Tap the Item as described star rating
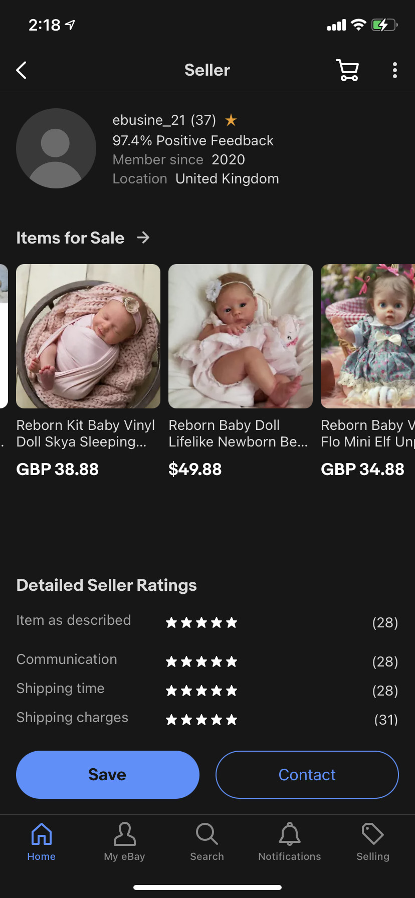 201,623
